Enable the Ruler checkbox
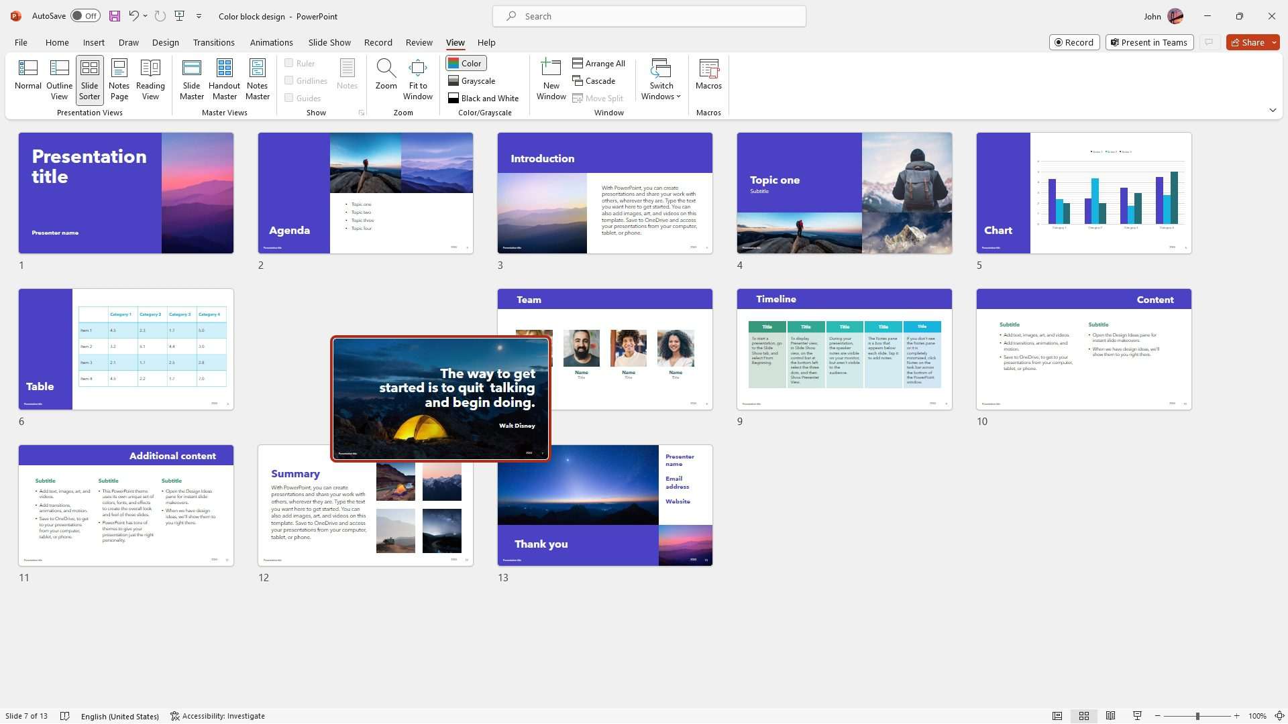Screen dimensions: 1288x724 pos(288,63)
